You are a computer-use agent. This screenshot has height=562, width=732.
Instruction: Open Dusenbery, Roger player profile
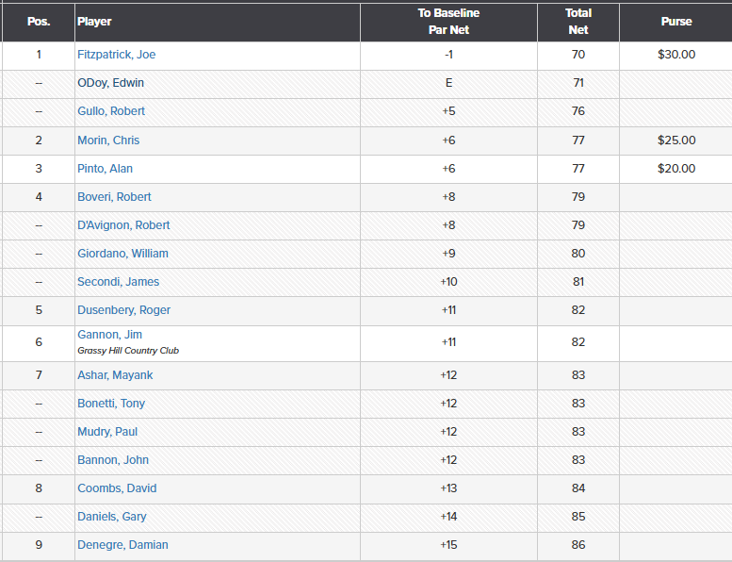[123, 310]
